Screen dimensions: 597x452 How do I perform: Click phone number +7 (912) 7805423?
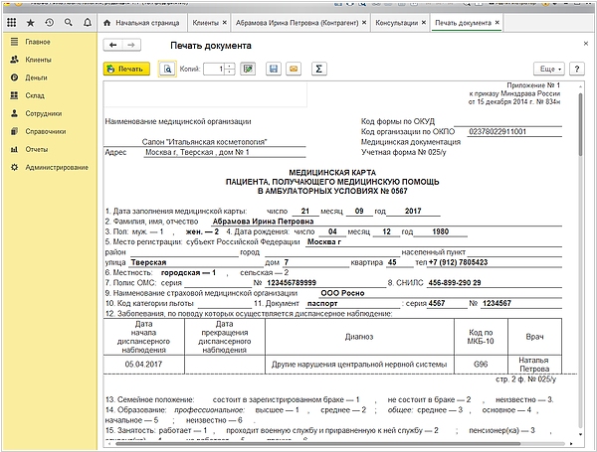458,262
